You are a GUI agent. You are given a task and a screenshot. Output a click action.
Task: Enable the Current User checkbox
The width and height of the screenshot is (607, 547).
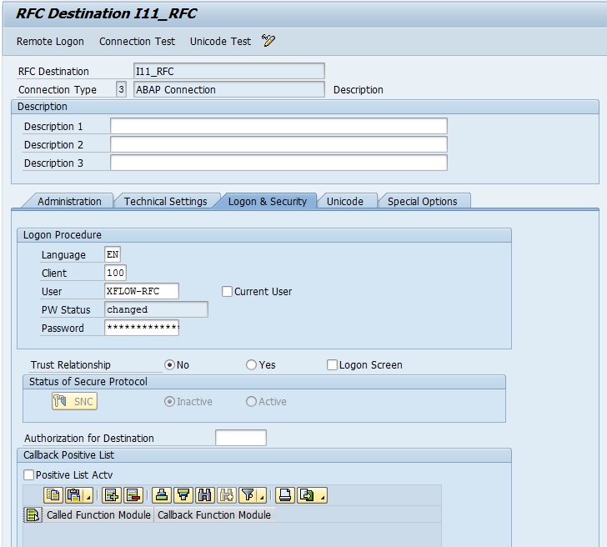[x=227, y=292]
